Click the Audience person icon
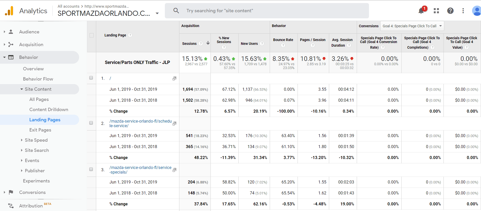Image resolution: width=481 pixels, height=211 pixels. 11,32
